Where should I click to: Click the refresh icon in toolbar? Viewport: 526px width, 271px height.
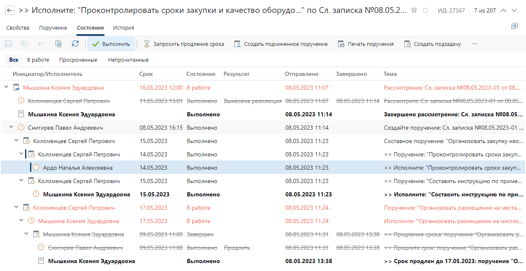tap(75, 44)
